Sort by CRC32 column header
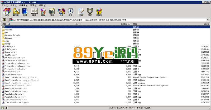 click(x=189, y=24)
